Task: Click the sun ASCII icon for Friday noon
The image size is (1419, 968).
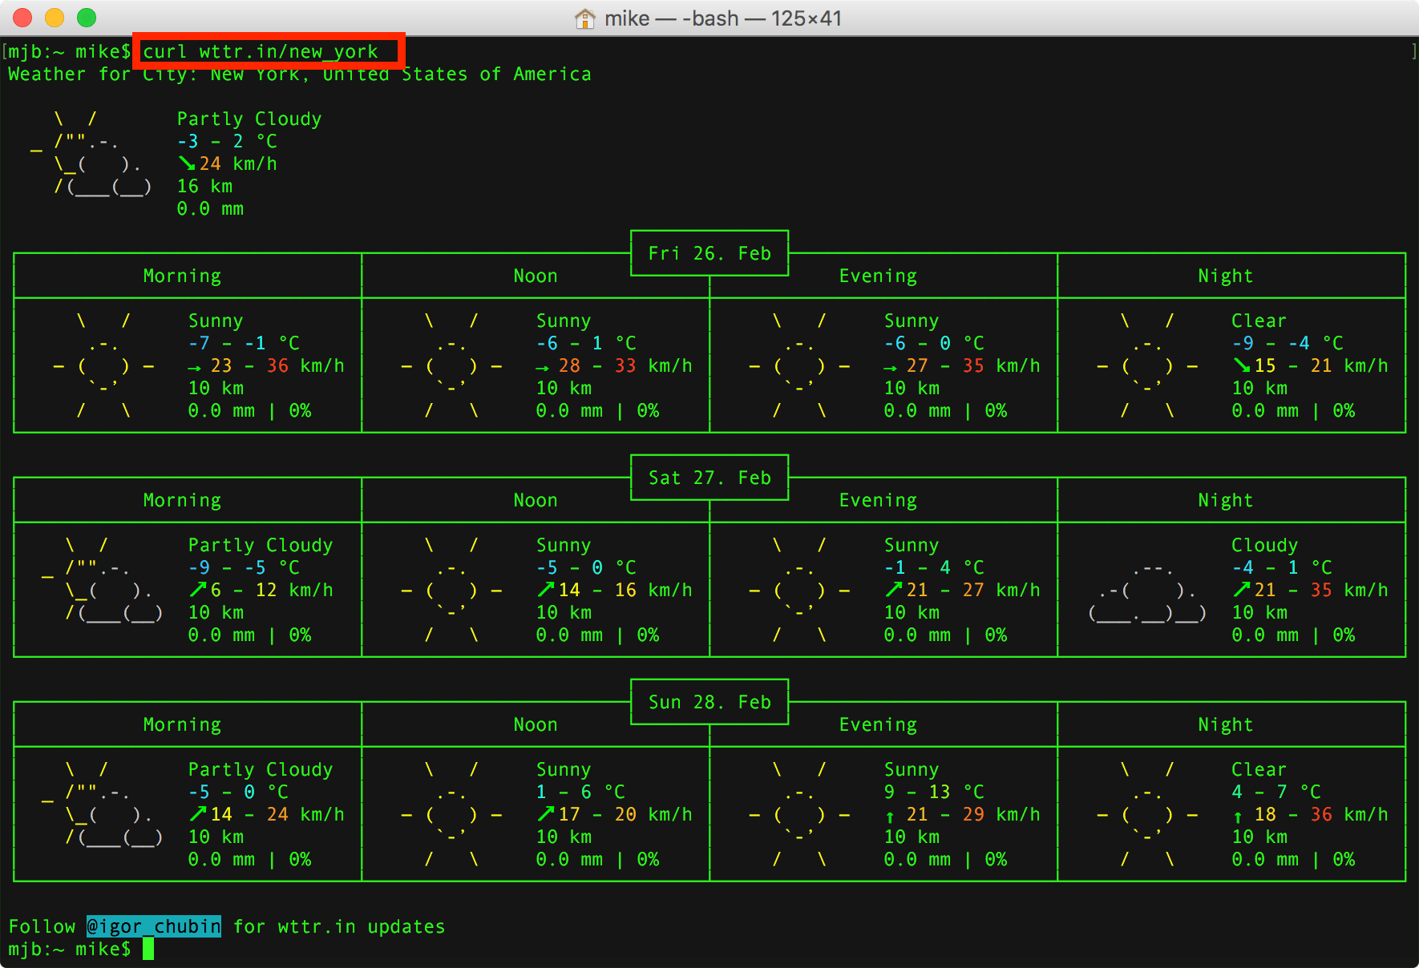Action: pos(451,366)
